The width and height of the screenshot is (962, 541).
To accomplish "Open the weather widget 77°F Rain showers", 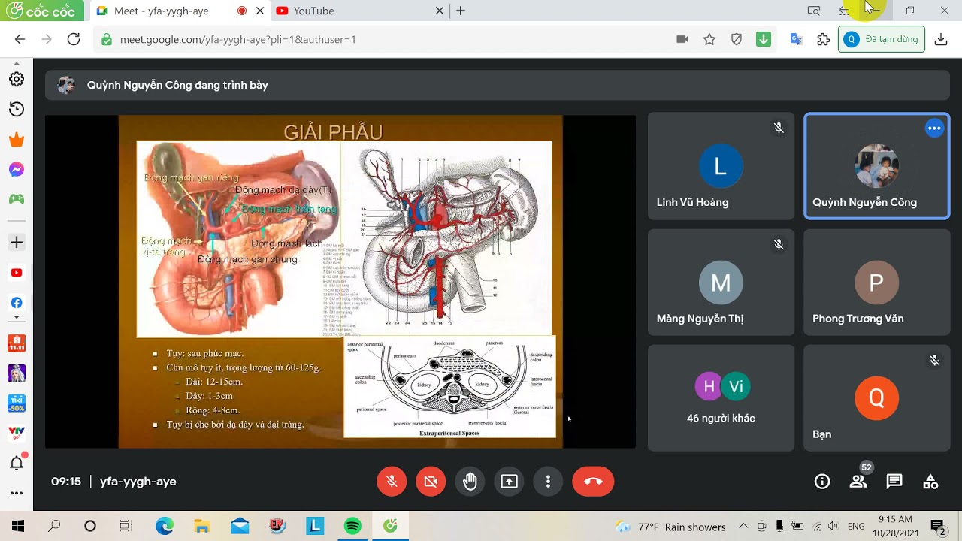I will click(670, 527).
